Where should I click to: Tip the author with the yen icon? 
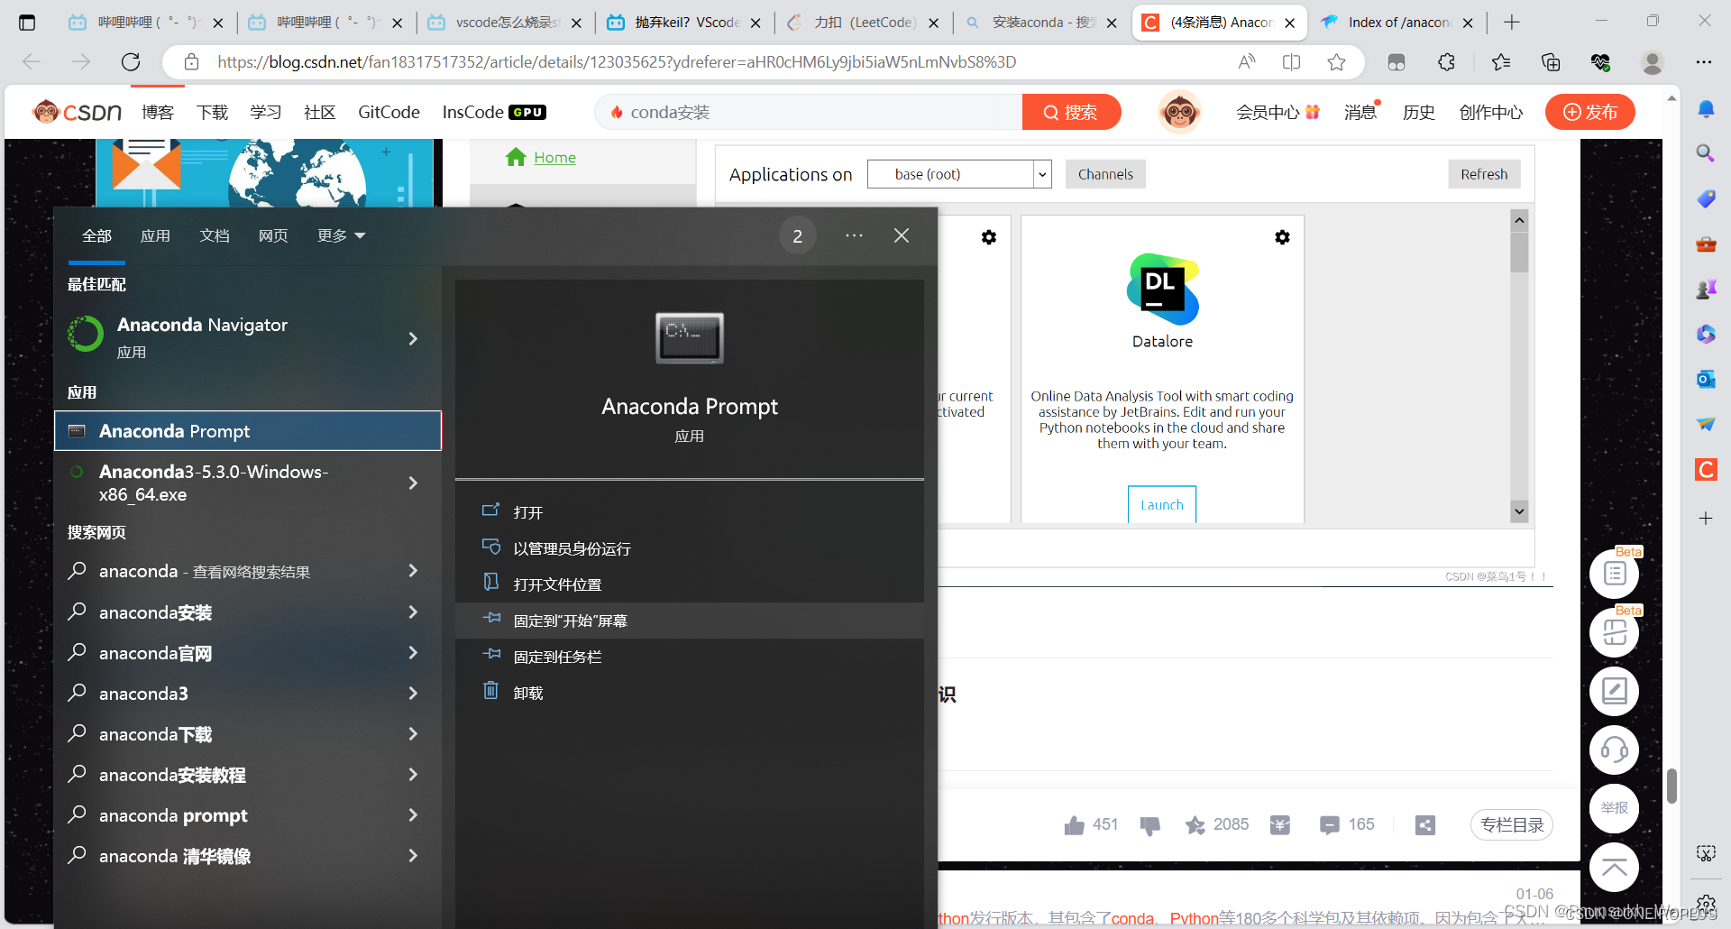click(x=1280, y=824)
